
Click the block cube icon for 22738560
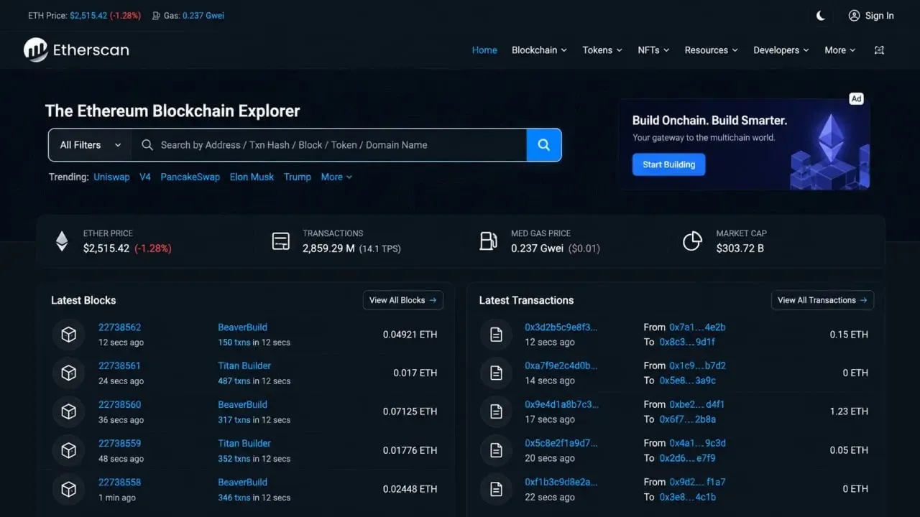tap(69, 412)
